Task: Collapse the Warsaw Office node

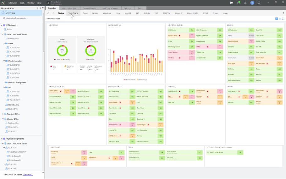Action: tap(3, 119)
